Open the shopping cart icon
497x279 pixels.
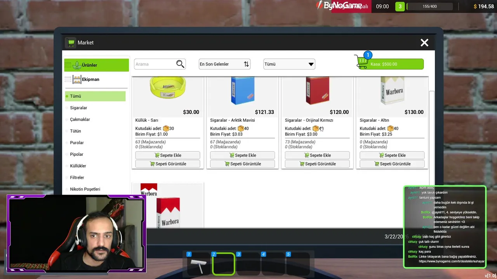tap(361, 62)
